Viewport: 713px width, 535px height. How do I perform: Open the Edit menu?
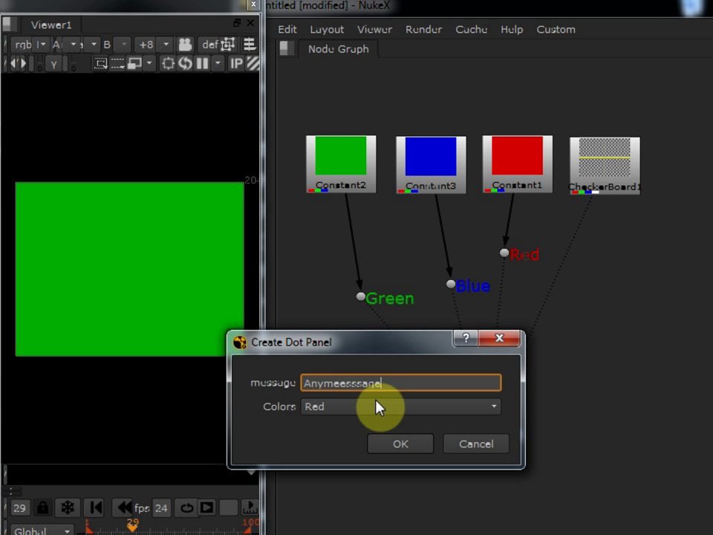(287, 30)
